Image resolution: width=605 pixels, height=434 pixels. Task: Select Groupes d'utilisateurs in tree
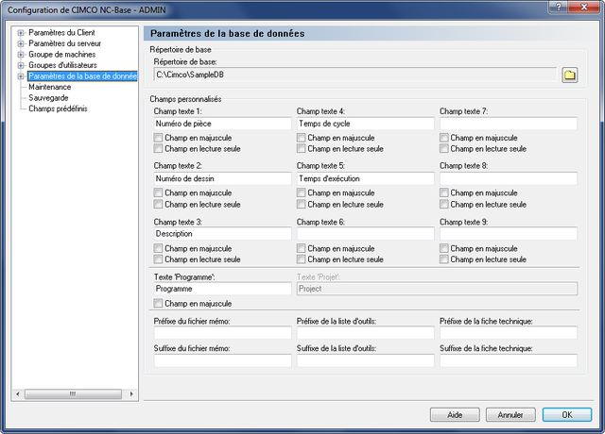(62, 65)
